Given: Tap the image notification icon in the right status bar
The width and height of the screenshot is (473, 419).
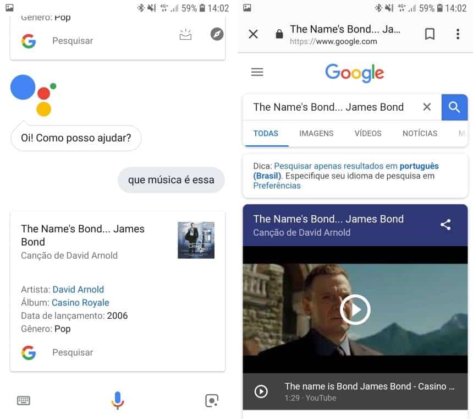Looking at the screenshot, I should (x=247, y=8).
